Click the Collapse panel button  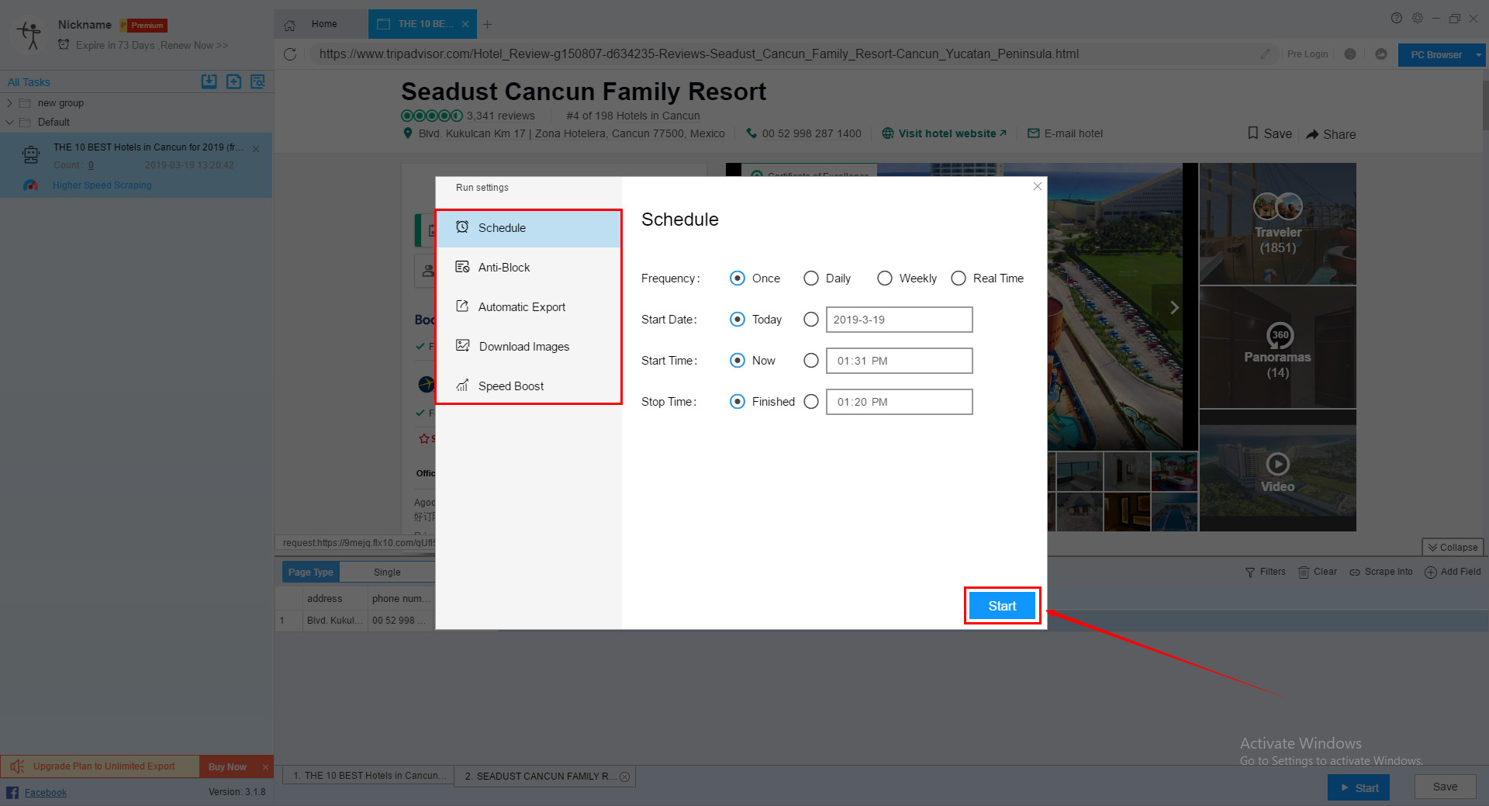pos(1453,548)
